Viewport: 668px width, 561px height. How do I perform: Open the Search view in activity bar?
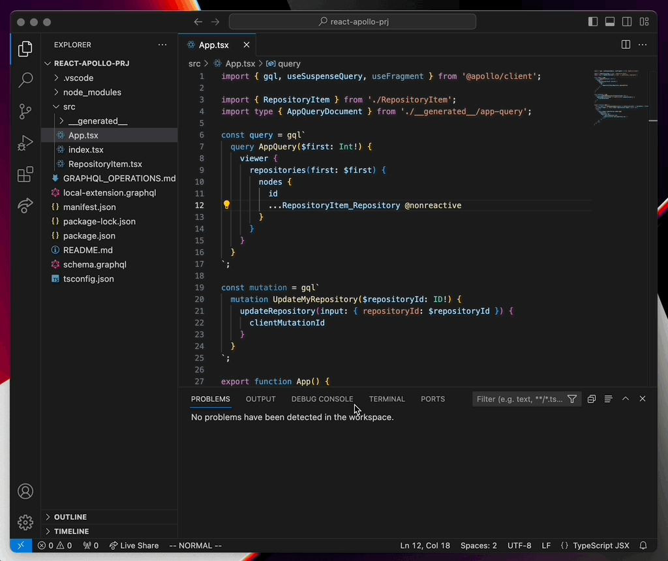25,80
